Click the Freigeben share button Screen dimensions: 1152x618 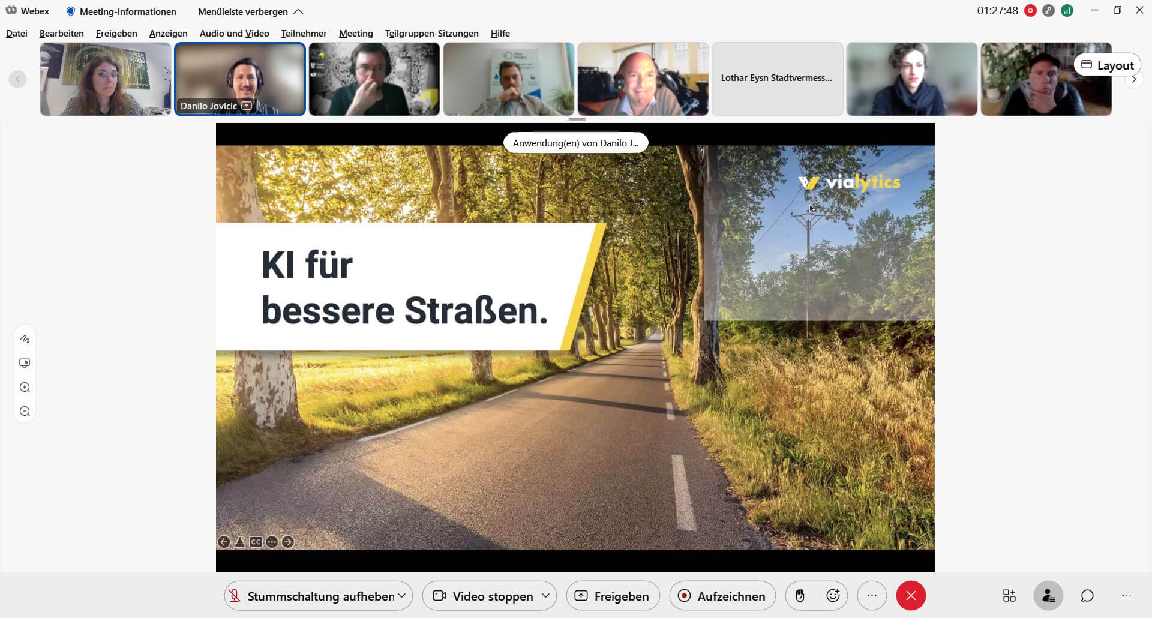point(613,596)
